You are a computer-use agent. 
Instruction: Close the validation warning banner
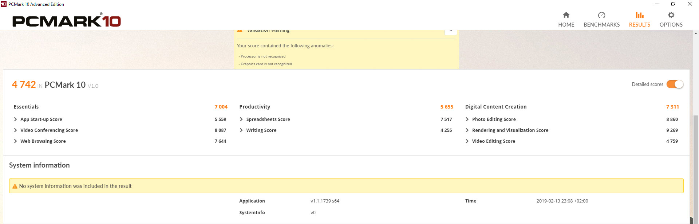451,31
